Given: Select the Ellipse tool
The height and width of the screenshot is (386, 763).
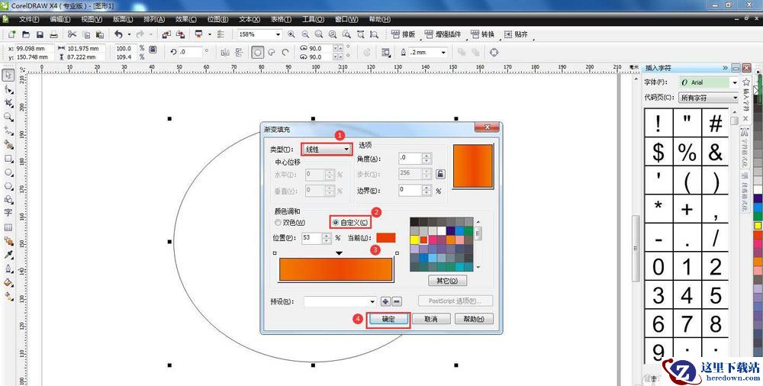Looking at the screenshot, I should [x=8, y=172].
